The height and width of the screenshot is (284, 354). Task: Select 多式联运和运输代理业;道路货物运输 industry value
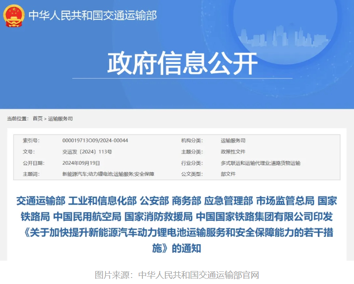261,163
